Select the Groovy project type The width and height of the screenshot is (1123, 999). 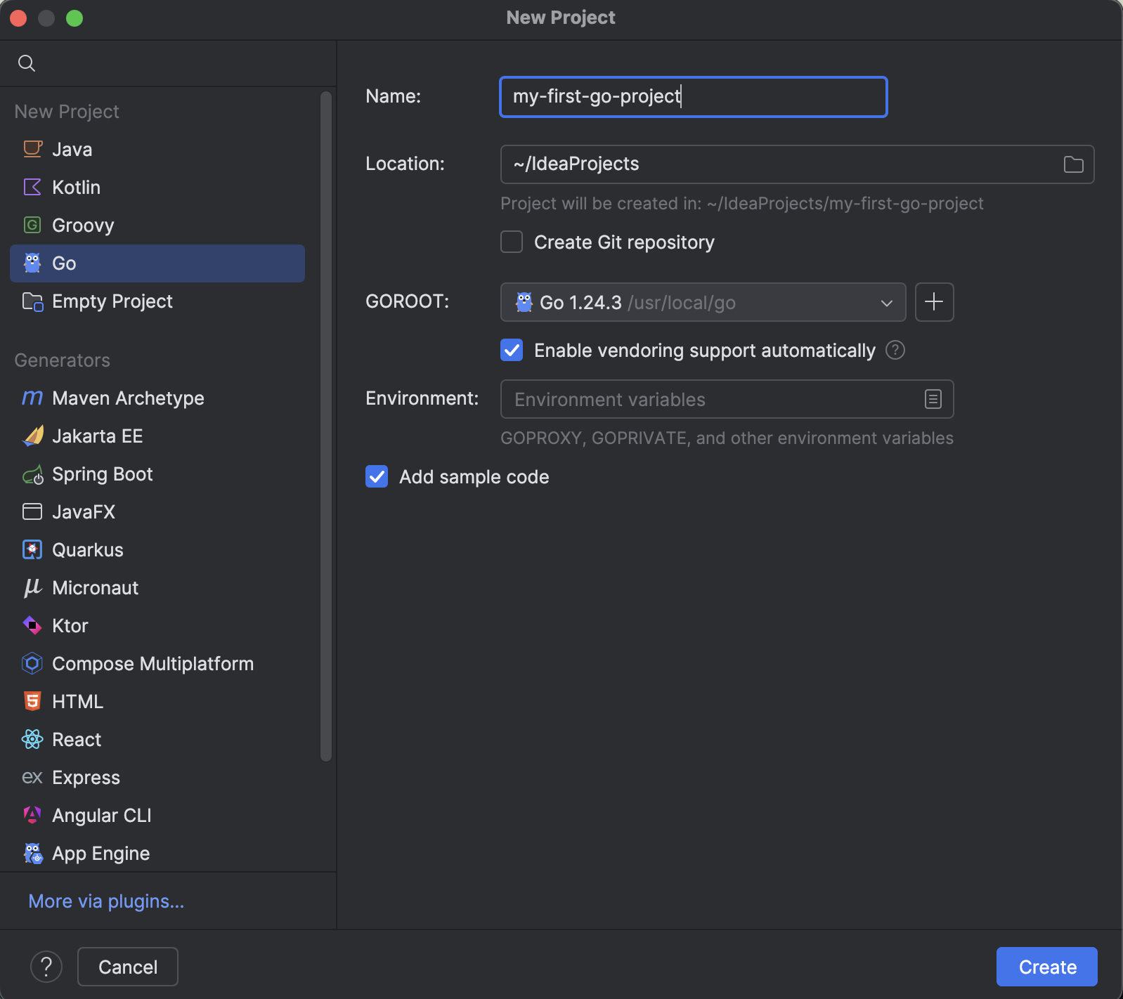click(157, 226)
